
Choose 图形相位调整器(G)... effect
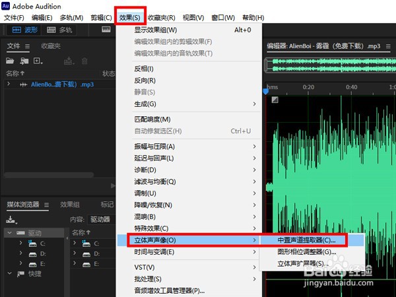[x=312, y=252]
